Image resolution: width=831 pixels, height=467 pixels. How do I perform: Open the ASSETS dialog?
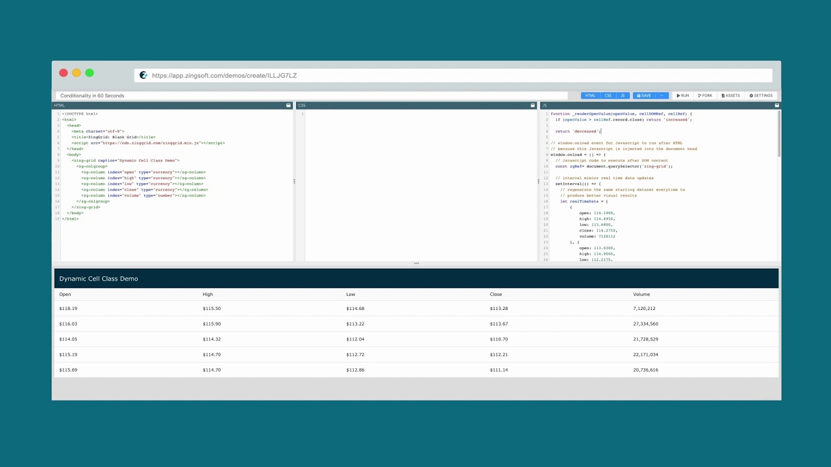pyautogui.click(x=731, y=95)
